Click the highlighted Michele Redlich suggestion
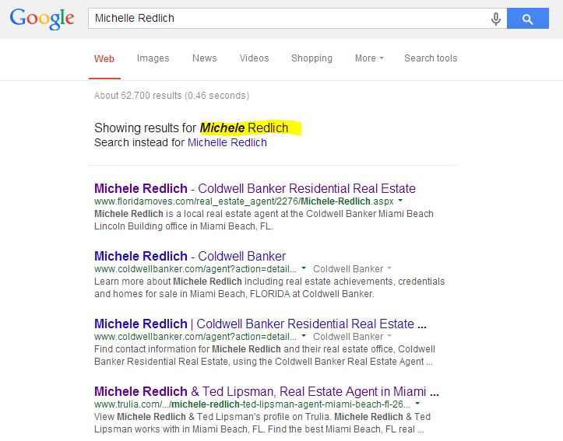 tap(244, 128)
